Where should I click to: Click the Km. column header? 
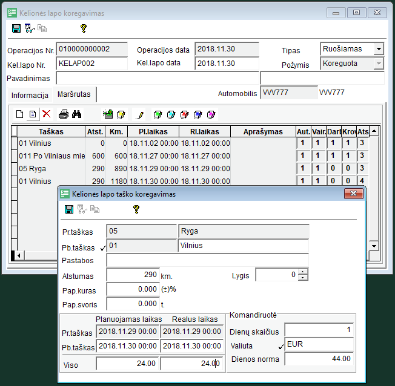(116, 132)
